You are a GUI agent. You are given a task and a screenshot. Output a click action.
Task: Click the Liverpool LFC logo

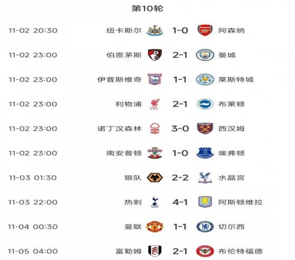pyautogui.click(x=155, y=104)
